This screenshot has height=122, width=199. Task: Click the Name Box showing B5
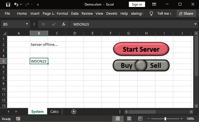click(13, 24)
